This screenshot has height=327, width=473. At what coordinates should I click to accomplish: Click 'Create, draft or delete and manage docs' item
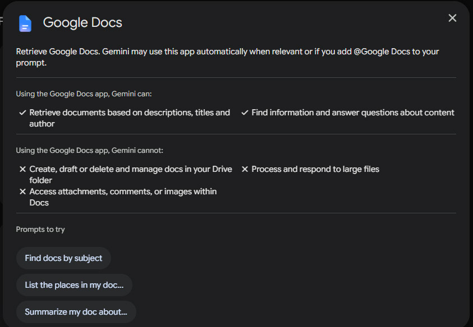(131, 175)
